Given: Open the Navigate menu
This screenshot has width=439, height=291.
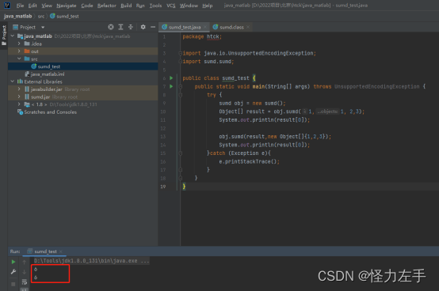Looking at the screenshot, I should (67, 6).
